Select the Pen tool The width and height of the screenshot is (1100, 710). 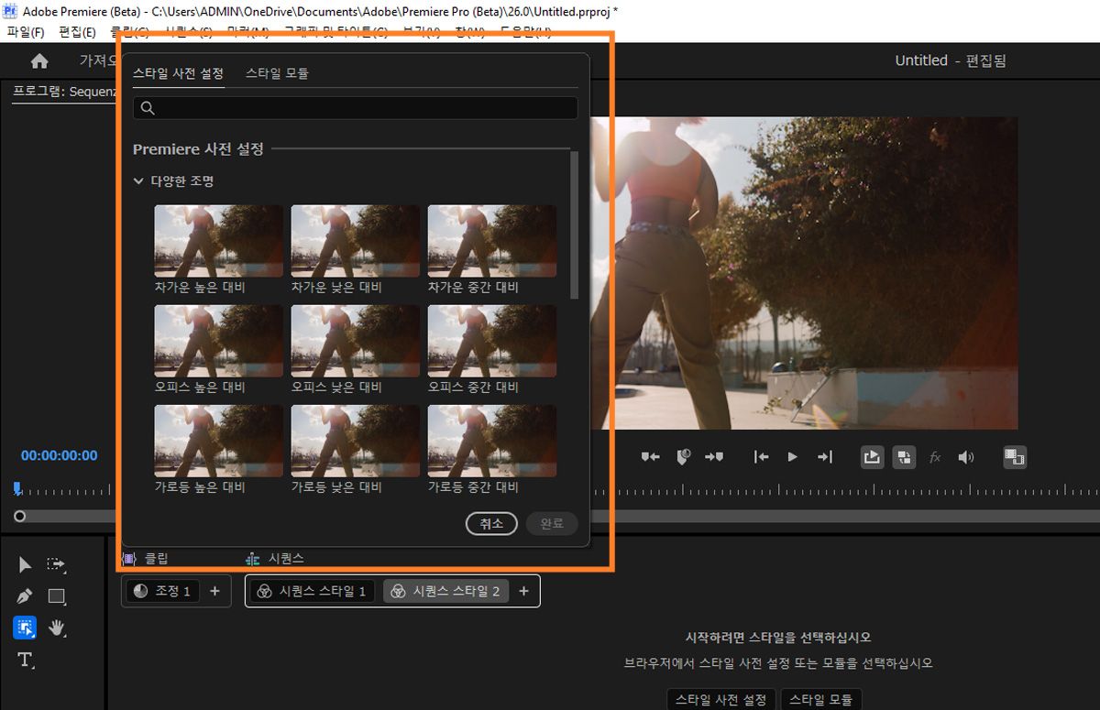(x=25, y=596)
